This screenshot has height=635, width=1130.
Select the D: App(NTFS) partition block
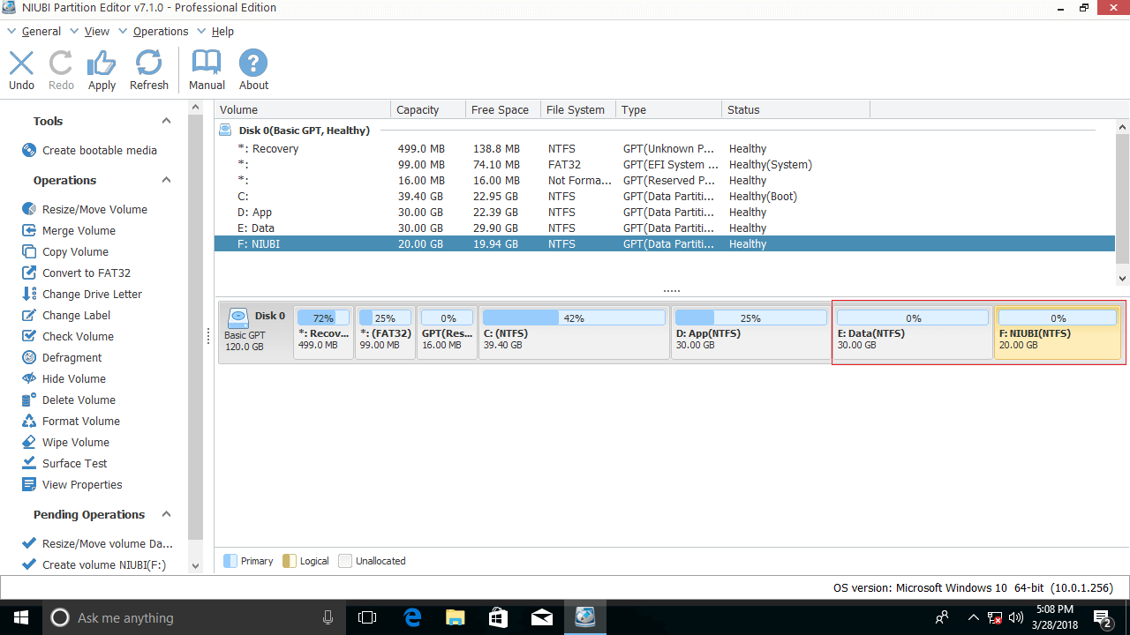click(750, 332)
